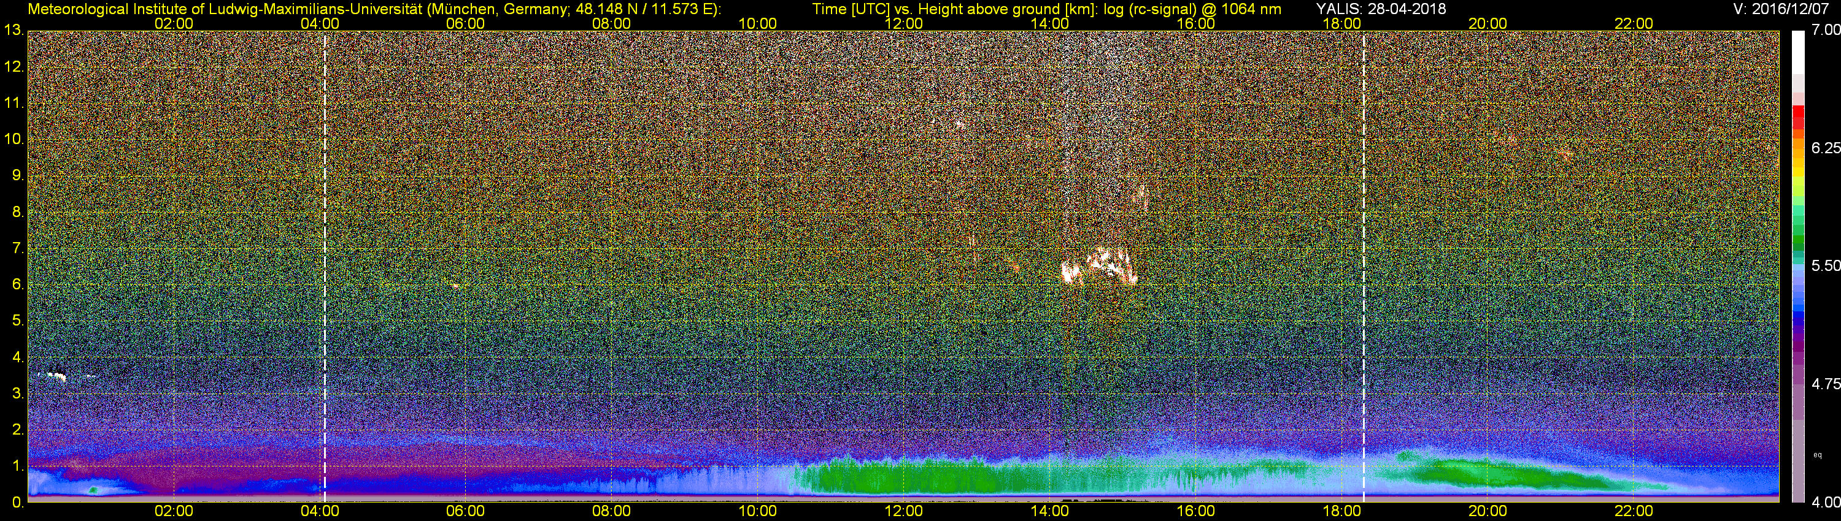Click 20:00 on the upper time axis

pos(1488,23)
